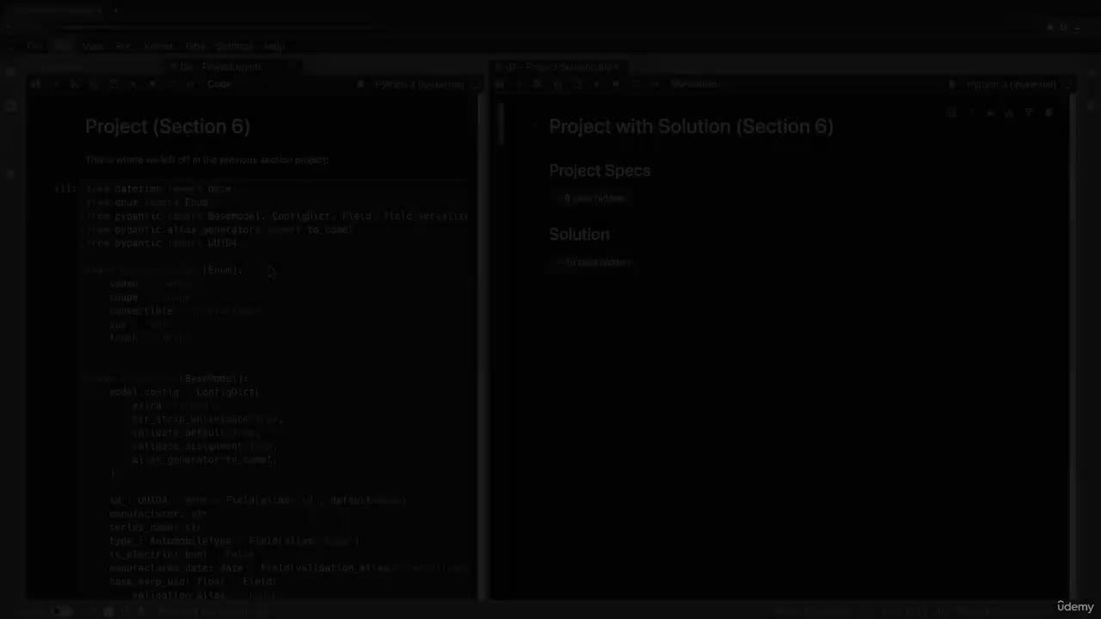
Task: Save the Project Solution notebook
Action: (499, 84)
